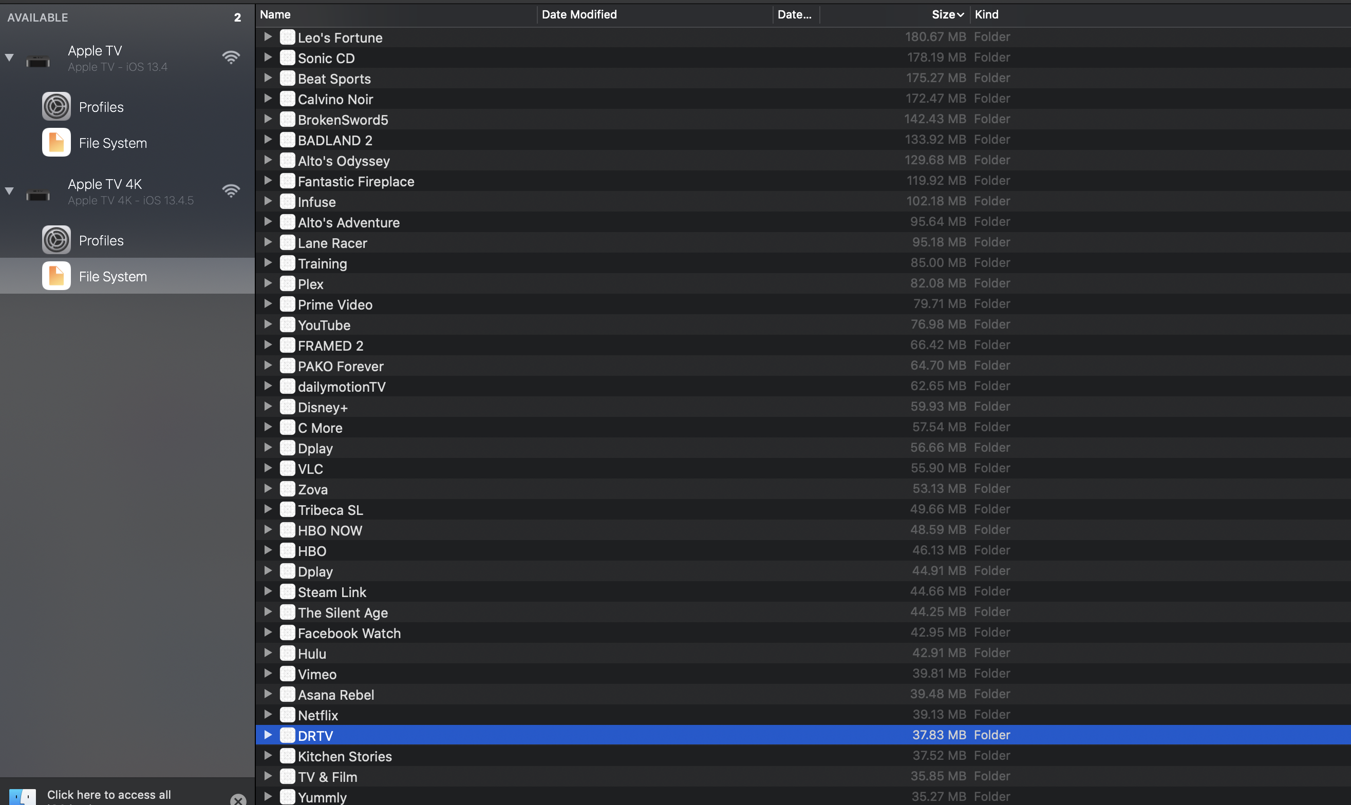The height and width of the screenshot is (805, 1351).
Task: Click the Wi-Fi icon beside Apple TV
Action: (x=231, y=57)
